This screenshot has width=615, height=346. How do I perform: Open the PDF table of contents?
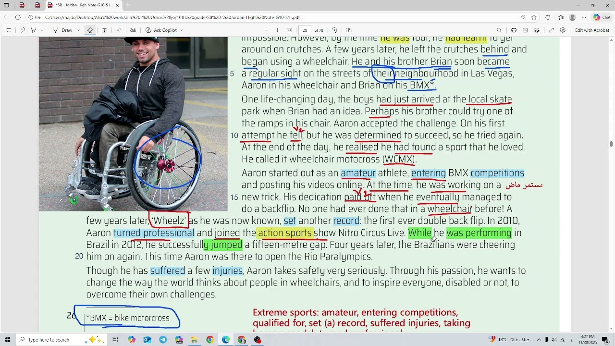[8, 30]
